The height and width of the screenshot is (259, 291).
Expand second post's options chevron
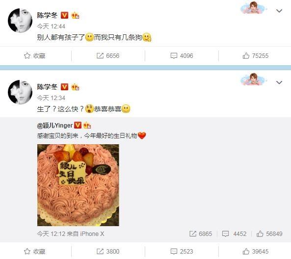pyautogui.click(x=279, y=82)
